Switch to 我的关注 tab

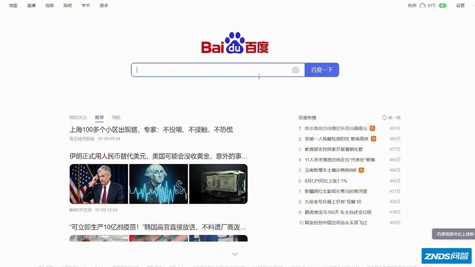[78, 118]
